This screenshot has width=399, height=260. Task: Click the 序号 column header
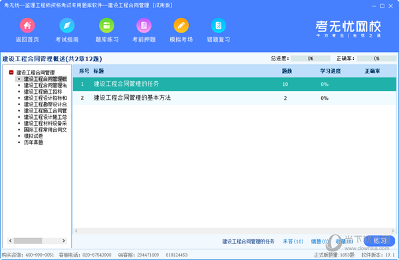(84, 71)
